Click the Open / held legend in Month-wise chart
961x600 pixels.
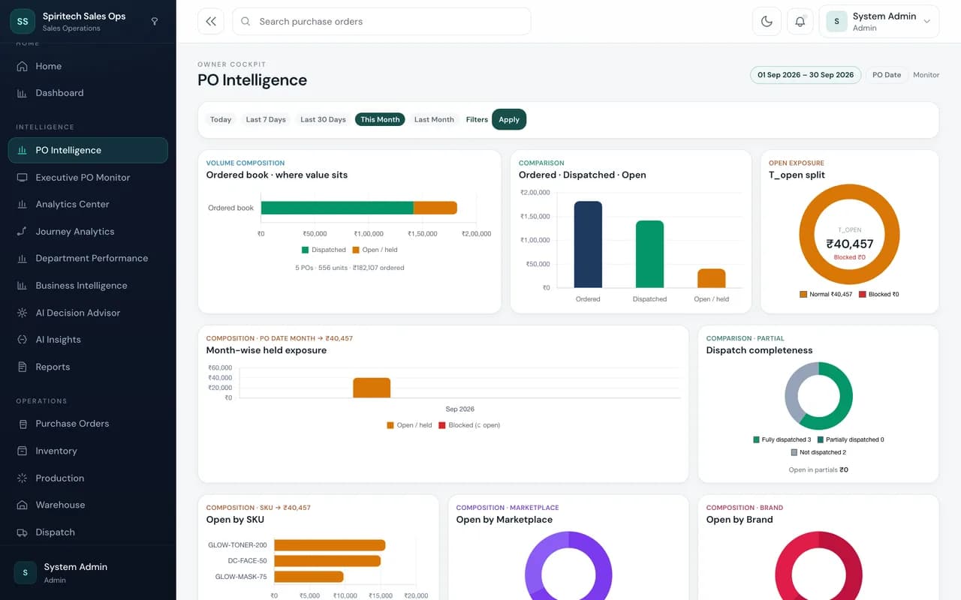click(409, 425)
